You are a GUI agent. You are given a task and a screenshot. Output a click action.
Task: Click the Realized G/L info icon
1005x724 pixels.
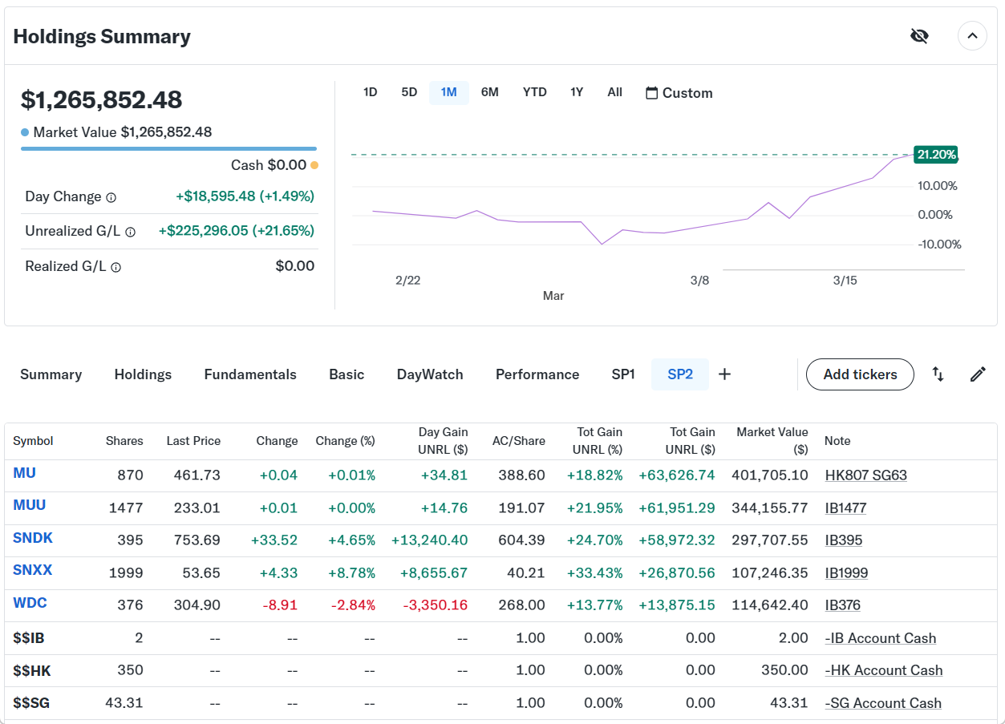(115, 267)
